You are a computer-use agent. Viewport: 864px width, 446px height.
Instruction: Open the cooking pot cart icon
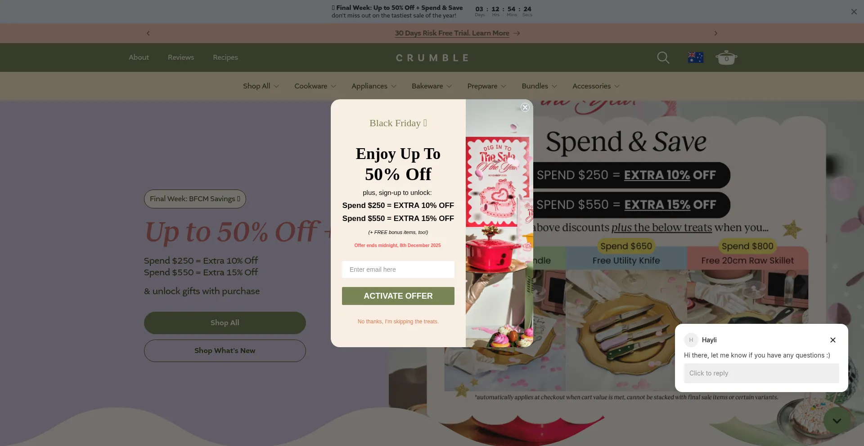coord(726,57)
